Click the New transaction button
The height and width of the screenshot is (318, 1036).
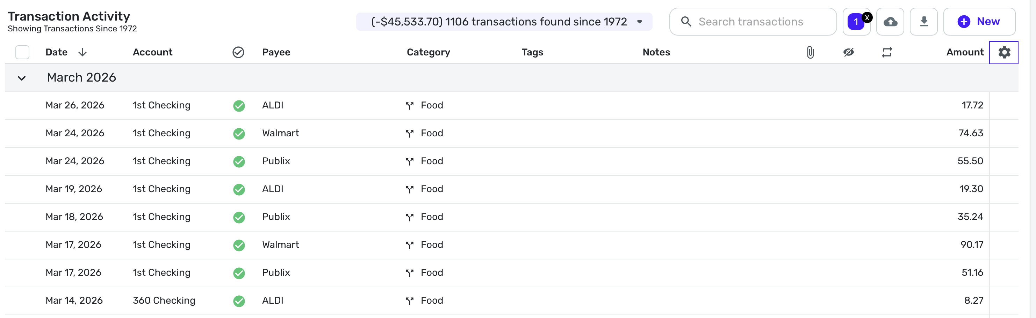979,22
